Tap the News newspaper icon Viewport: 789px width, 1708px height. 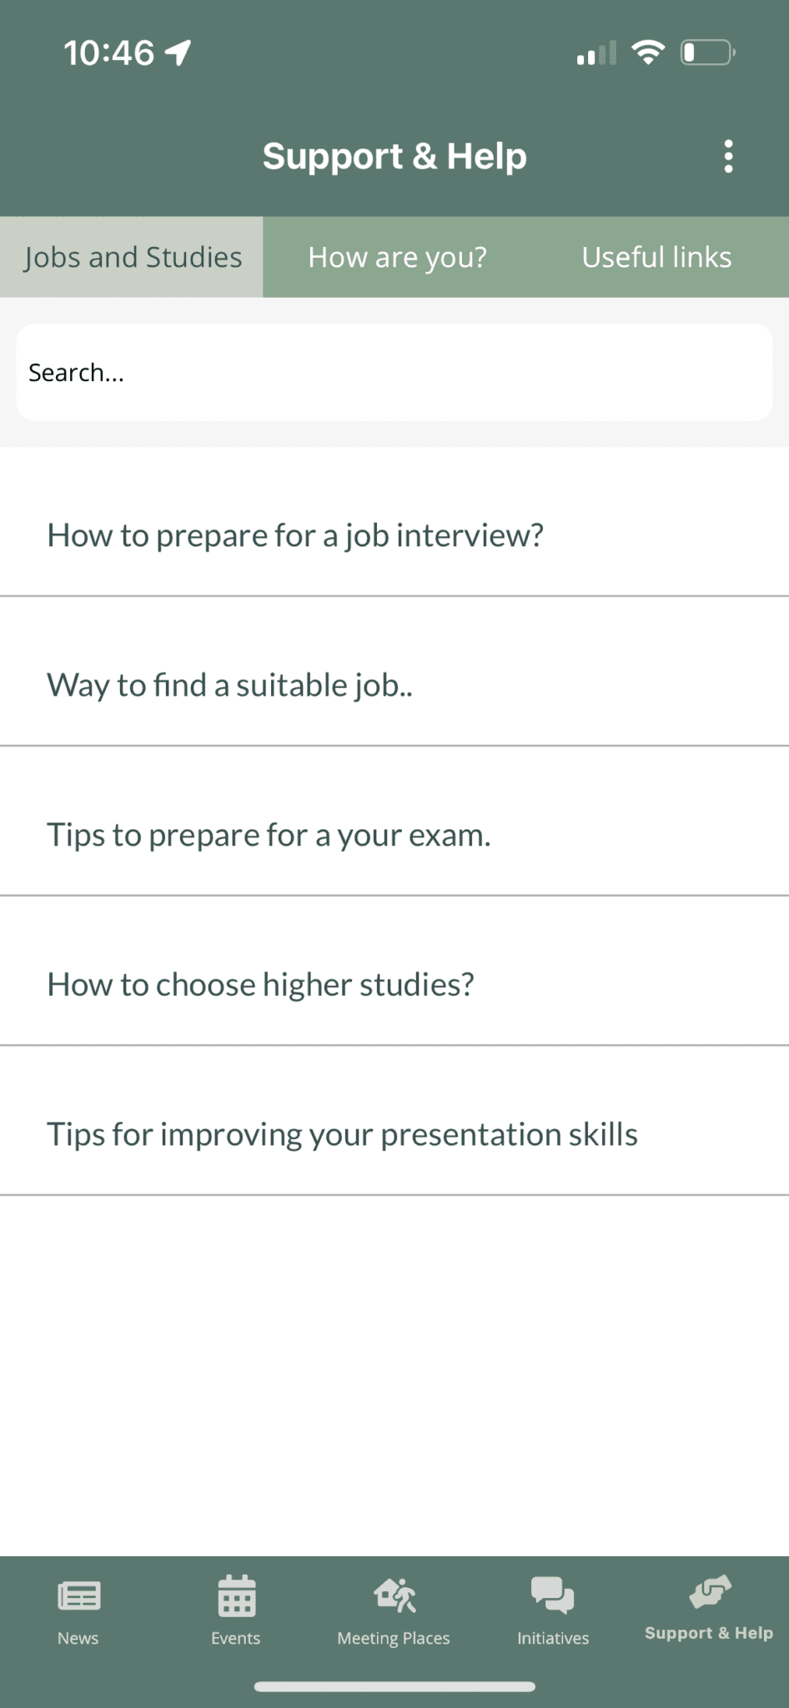tap(79, 1595)
